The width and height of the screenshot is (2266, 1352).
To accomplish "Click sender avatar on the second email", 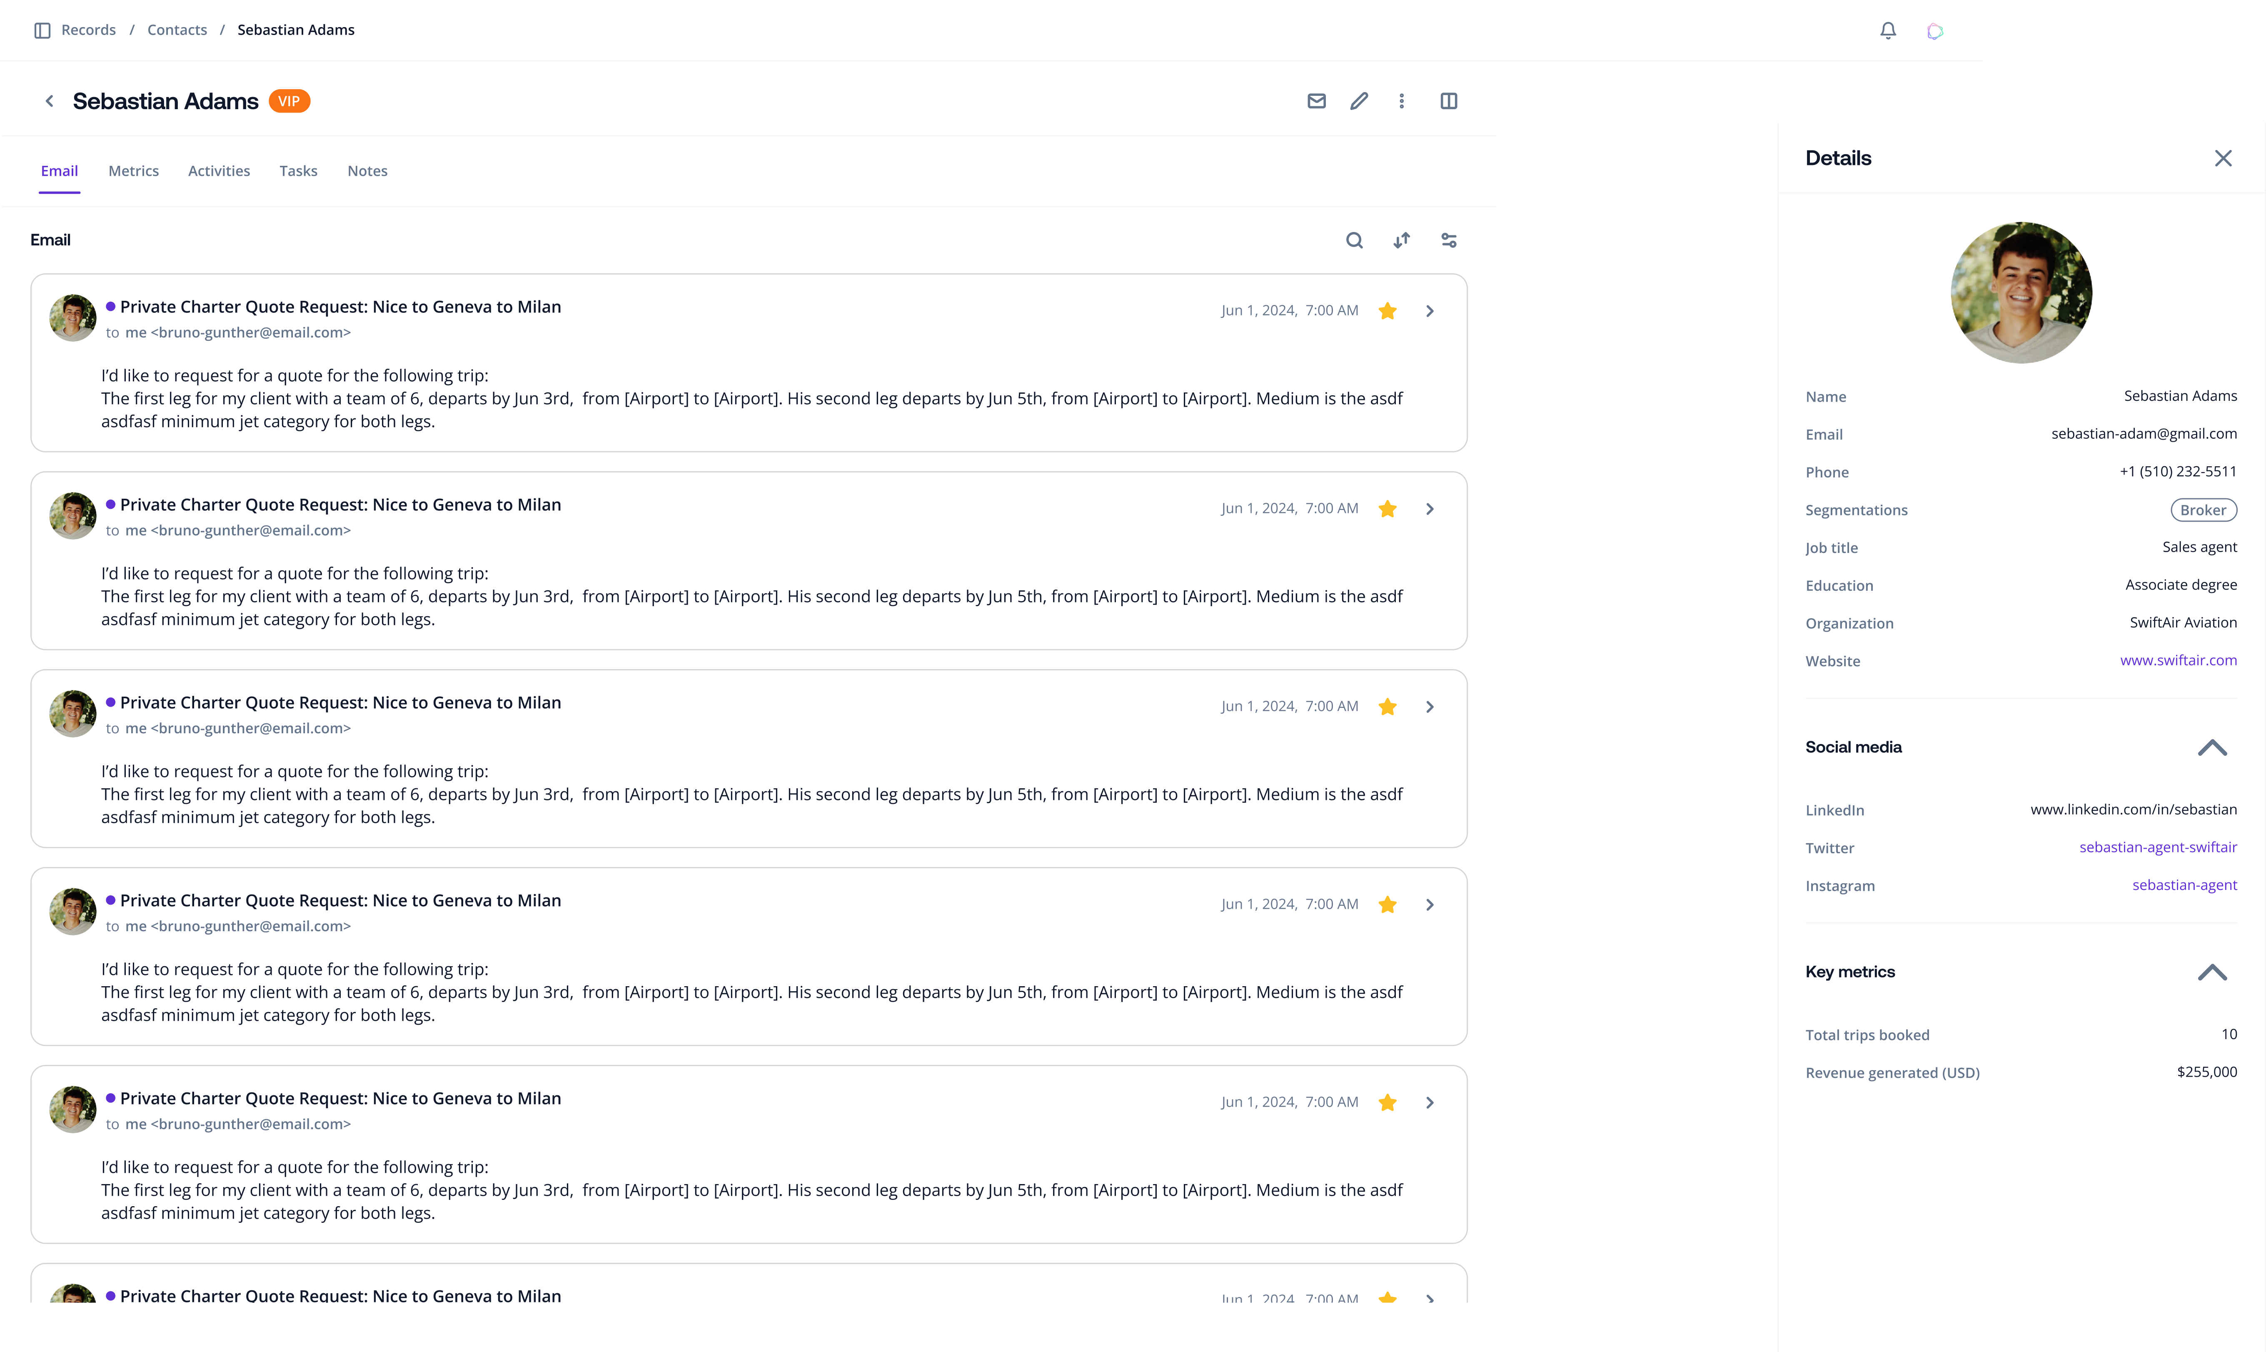I will pos(73,516).
